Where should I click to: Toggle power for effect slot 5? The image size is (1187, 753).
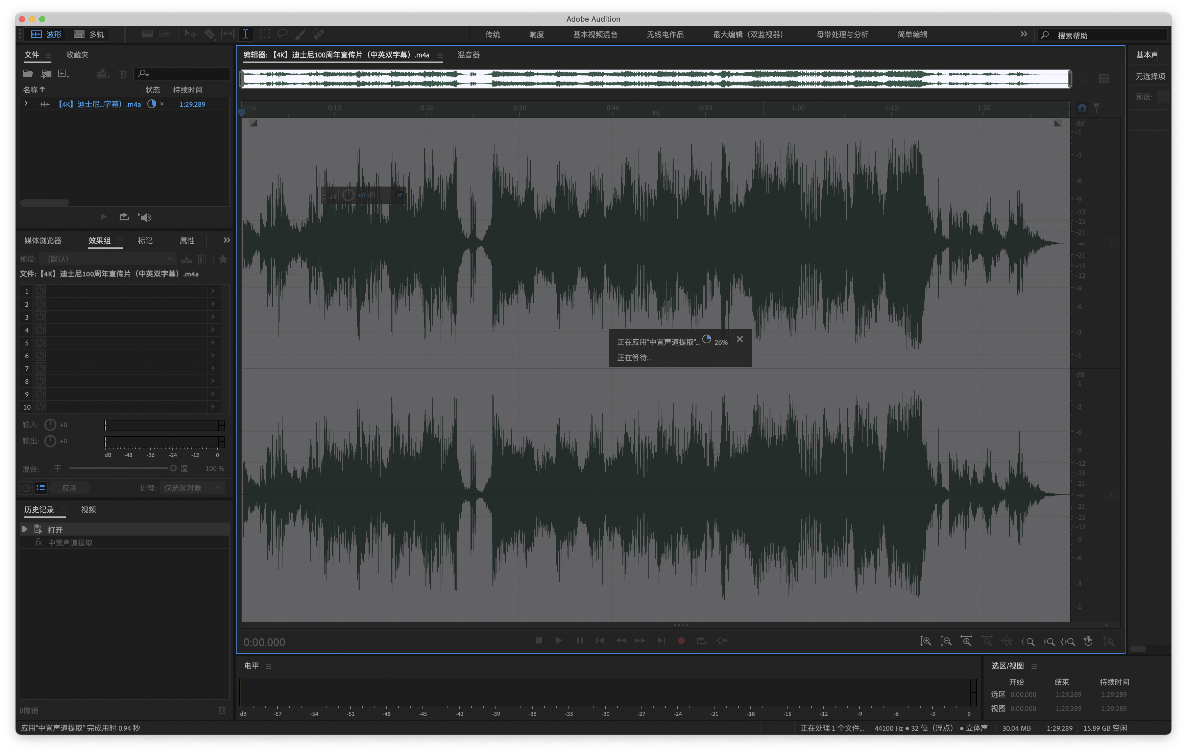41,342
